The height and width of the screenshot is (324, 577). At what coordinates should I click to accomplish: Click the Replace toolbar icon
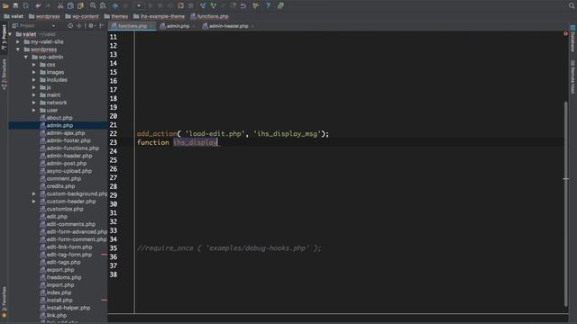tap(103, 5)
